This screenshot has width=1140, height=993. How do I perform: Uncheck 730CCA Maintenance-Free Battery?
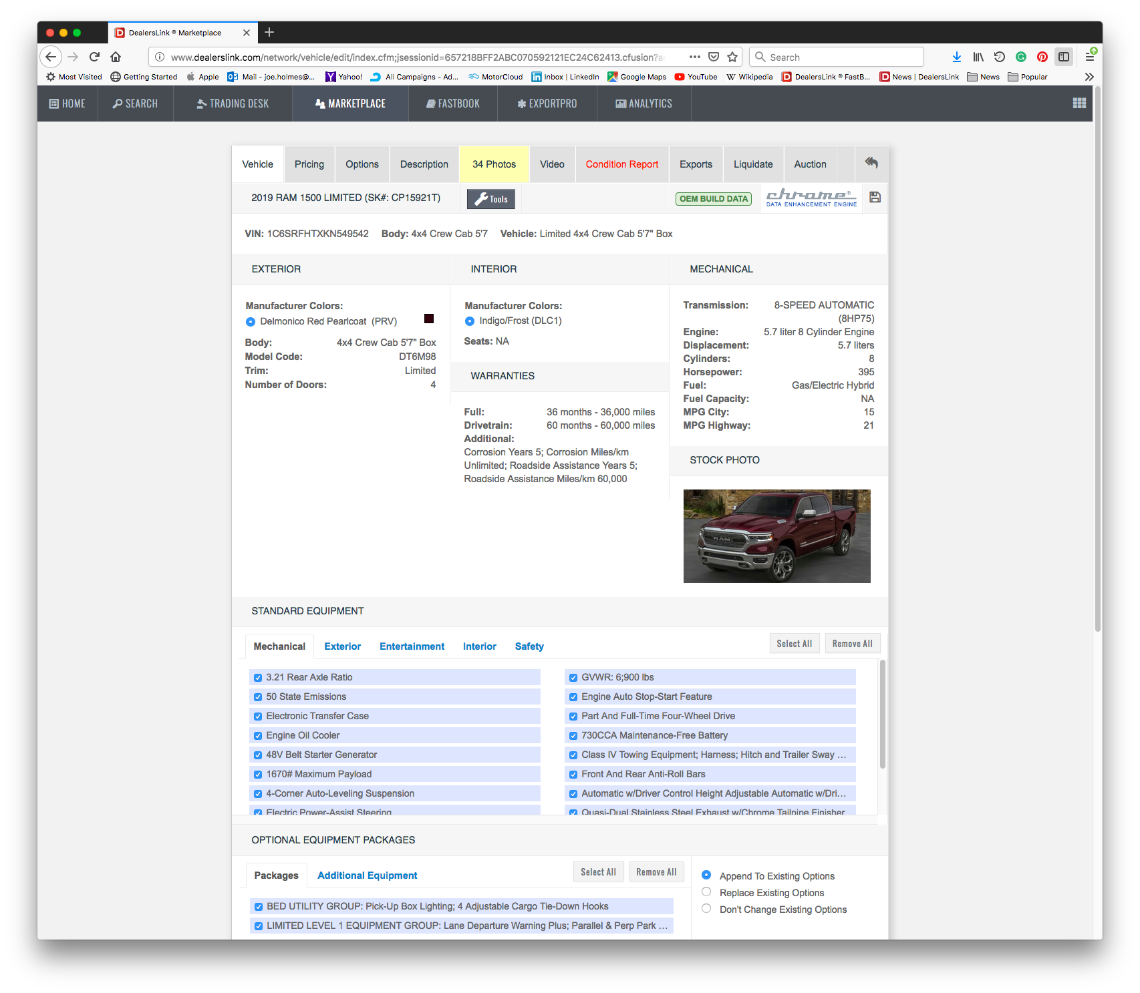[573, 735]
